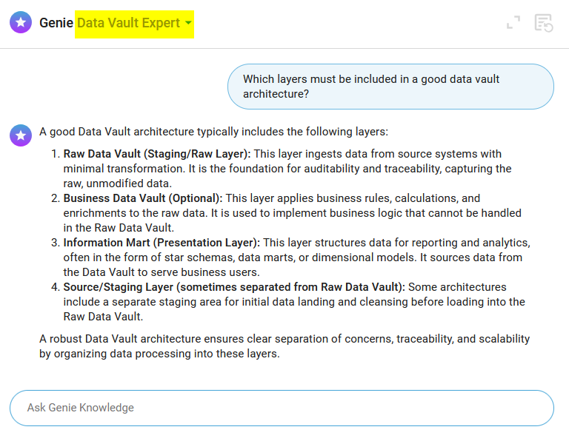The image size is (569, 441).
Task: Click the list number 2 marker
Action: pyautogui.click(x=55, y=198)
